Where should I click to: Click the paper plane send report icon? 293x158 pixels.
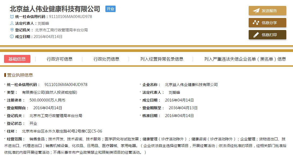coord(256,11)
